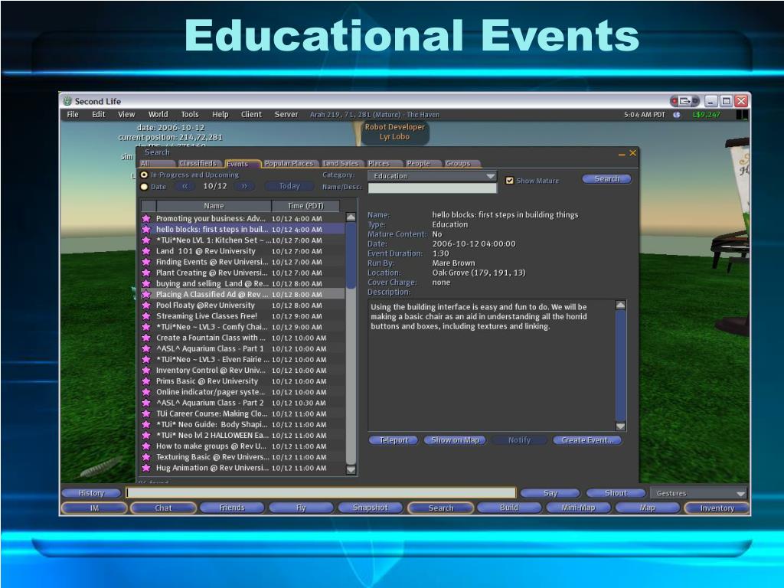Viewport: 784px width, 588px height.
Task: Click the Search button next to Show Mature
Action: point(606,179)
